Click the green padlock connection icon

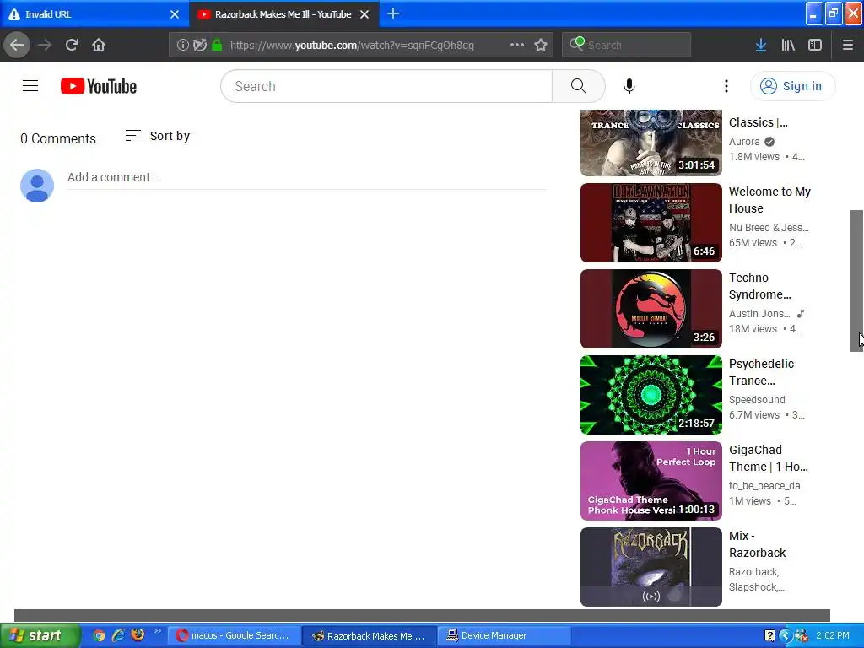pyautogui.click(x=217, y=45)
